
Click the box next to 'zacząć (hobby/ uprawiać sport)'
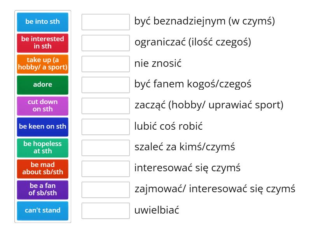click(x=106, y=106)
